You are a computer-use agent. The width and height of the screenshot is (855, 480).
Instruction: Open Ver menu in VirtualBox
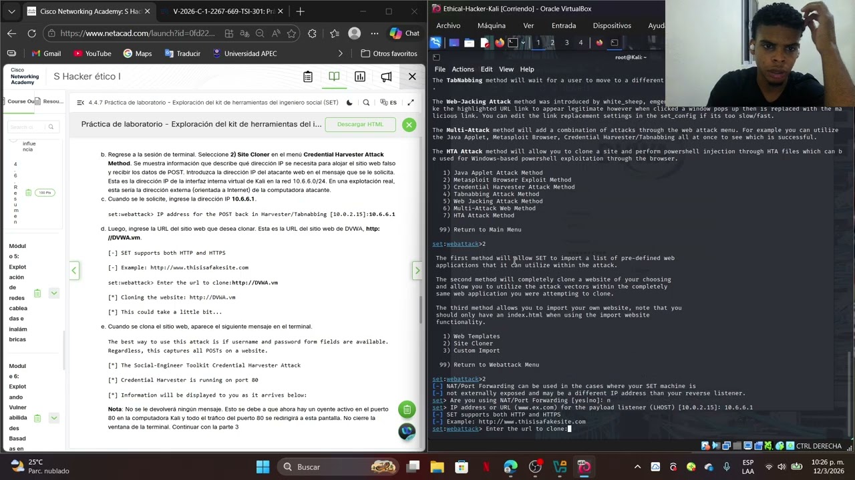point(528,25)
